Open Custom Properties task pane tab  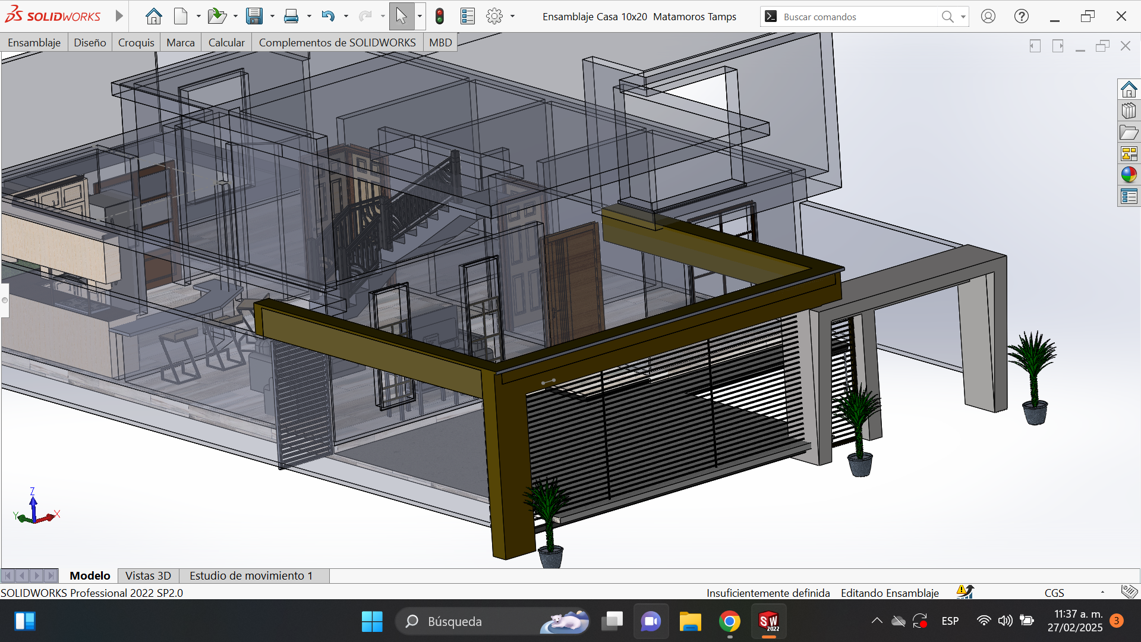(x=1129, y=196)
